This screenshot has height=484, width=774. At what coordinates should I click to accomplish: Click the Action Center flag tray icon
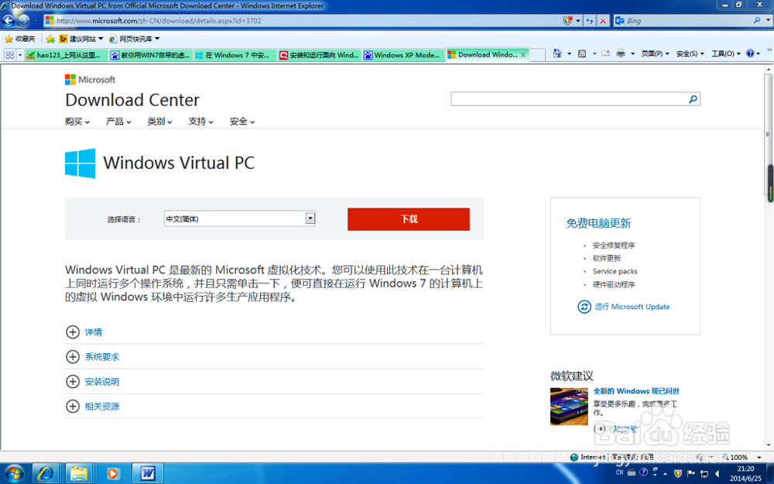[691, 473]
